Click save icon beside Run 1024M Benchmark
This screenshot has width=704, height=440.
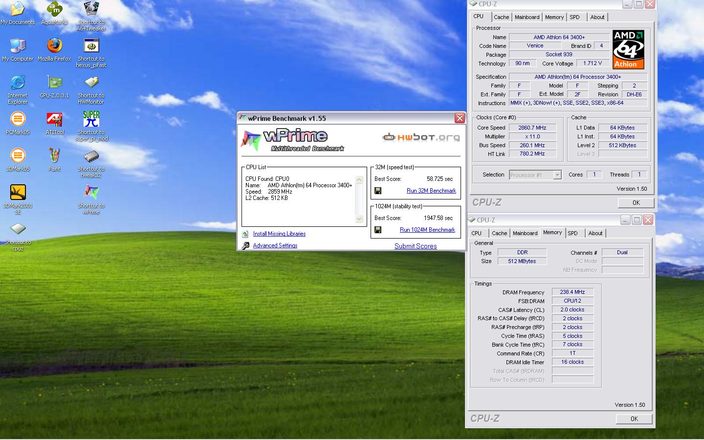coord(378,230)
